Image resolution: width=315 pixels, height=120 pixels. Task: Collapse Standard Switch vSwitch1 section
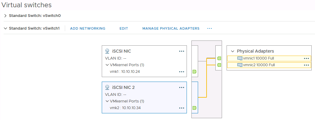click(x=5, y=28)
